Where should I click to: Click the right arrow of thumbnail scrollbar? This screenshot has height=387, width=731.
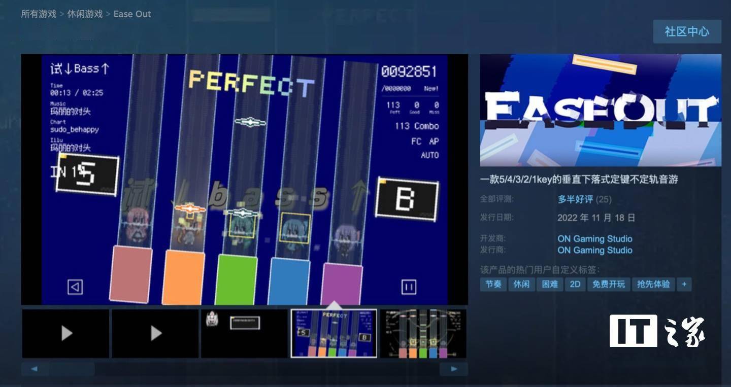(454, 369)
